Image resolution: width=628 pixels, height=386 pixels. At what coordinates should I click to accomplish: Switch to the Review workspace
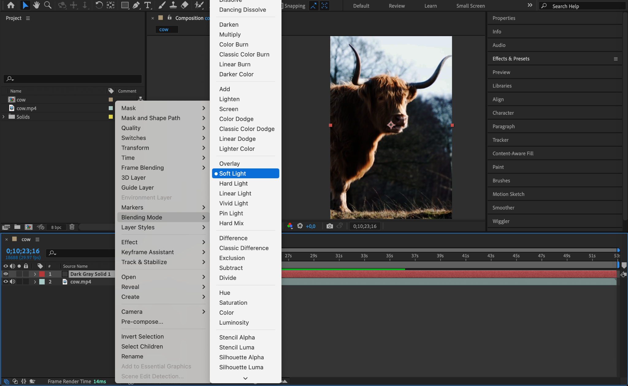tap(396, 6)
